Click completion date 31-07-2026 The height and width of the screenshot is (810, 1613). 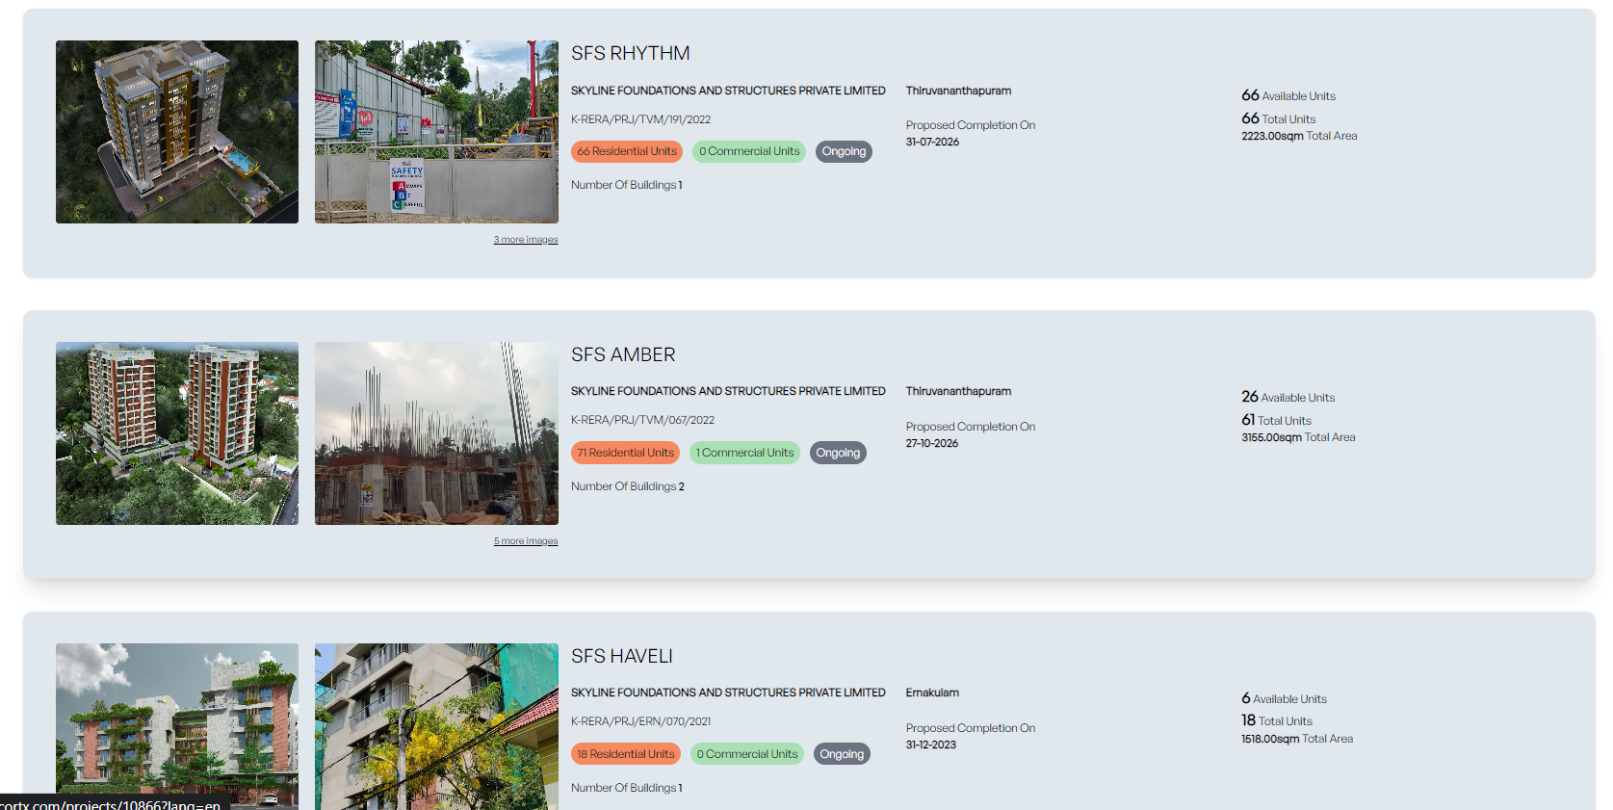932,143
